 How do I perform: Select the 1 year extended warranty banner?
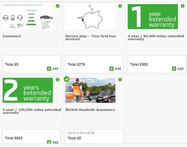[153, 16]
